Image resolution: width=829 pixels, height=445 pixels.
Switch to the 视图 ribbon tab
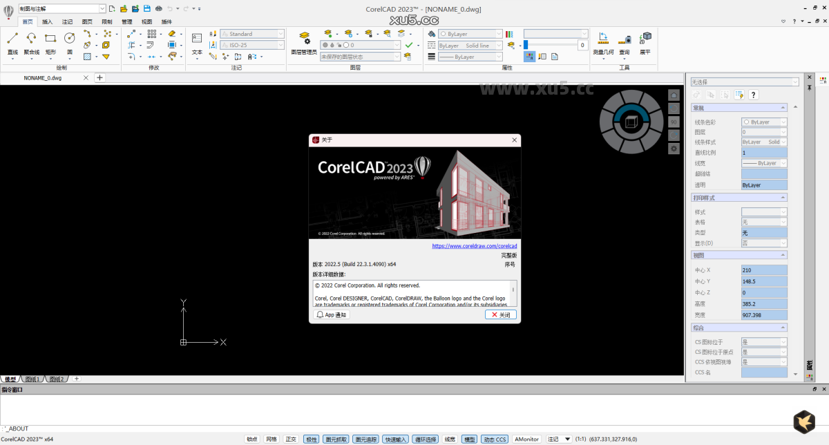point(146,21)
